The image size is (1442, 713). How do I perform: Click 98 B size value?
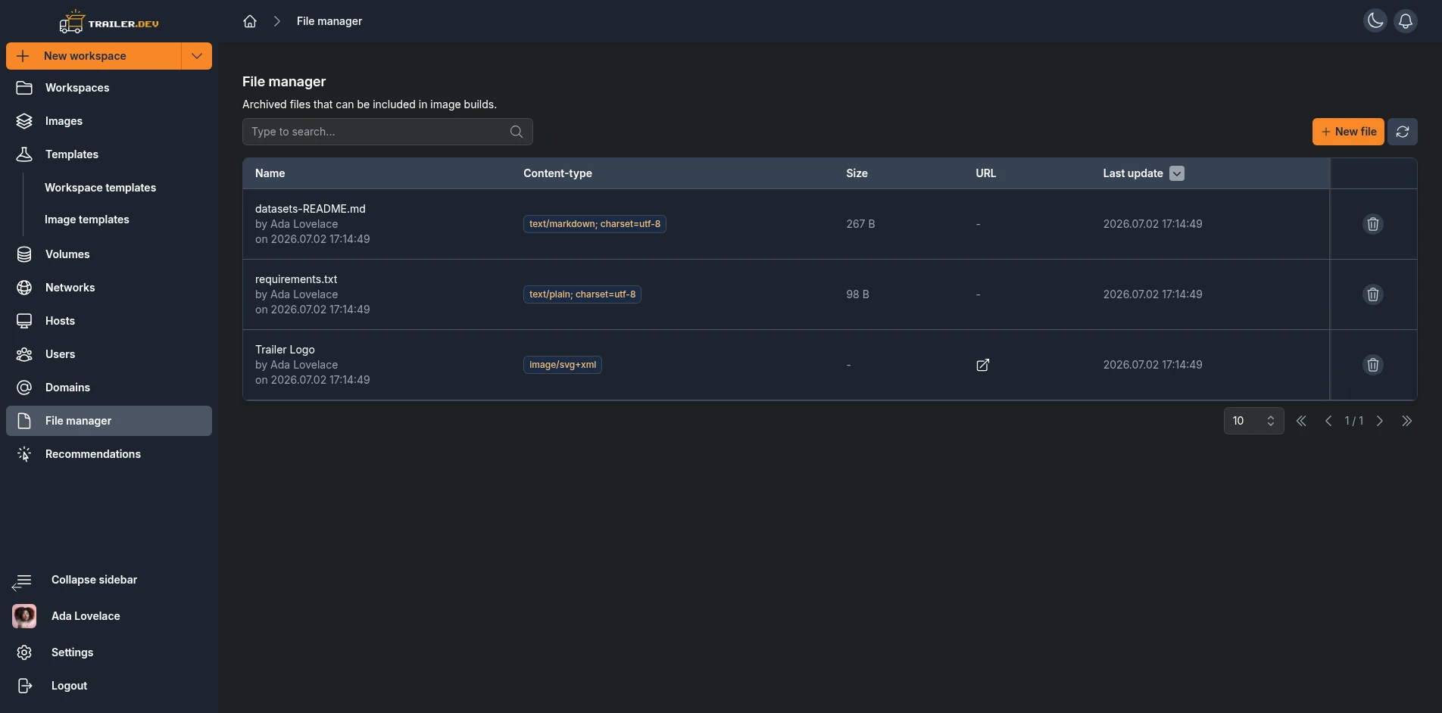click(x=857, y=294)
